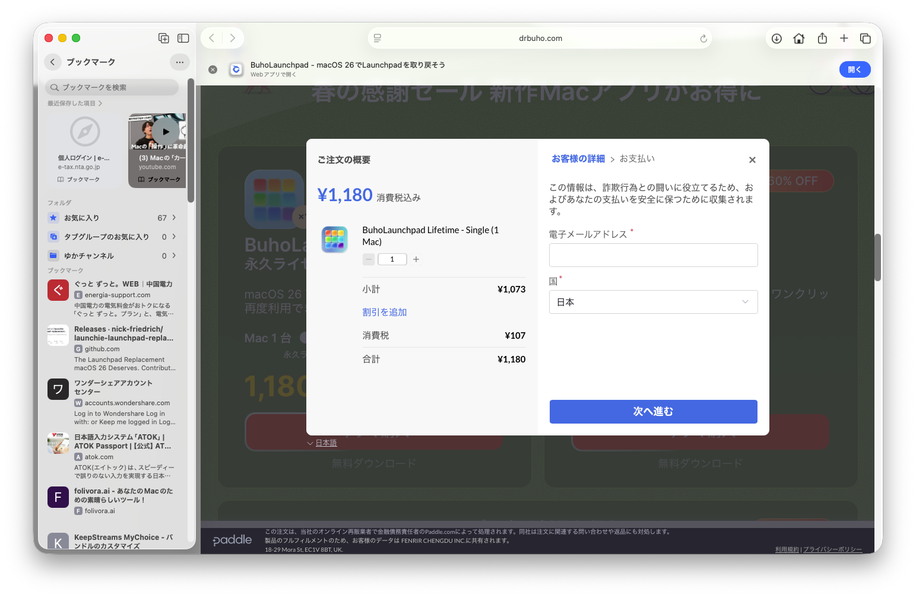Increase product quantity with plus button

416,259
